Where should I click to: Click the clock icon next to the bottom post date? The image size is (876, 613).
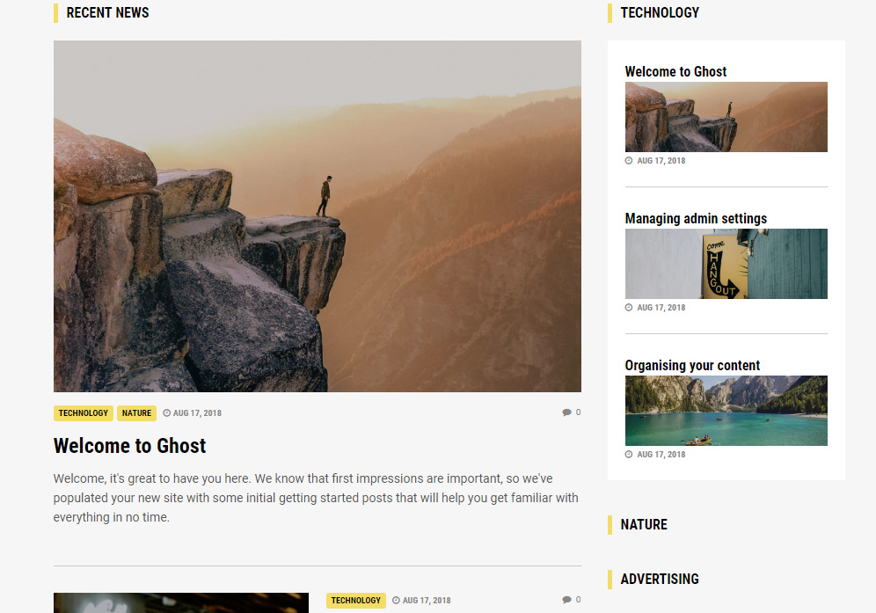(396, 601)
